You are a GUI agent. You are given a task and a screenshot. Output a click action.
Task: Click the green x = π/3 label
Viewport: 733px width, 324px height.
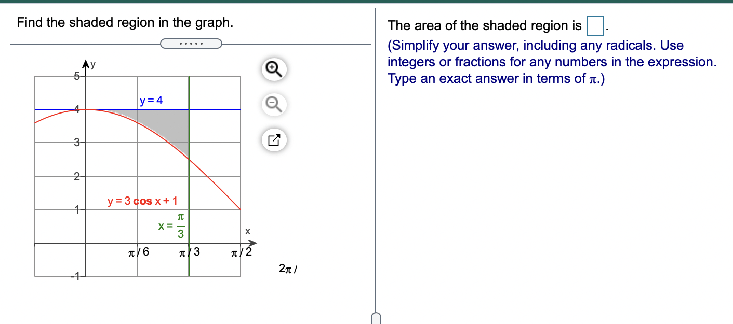point(172,225)
